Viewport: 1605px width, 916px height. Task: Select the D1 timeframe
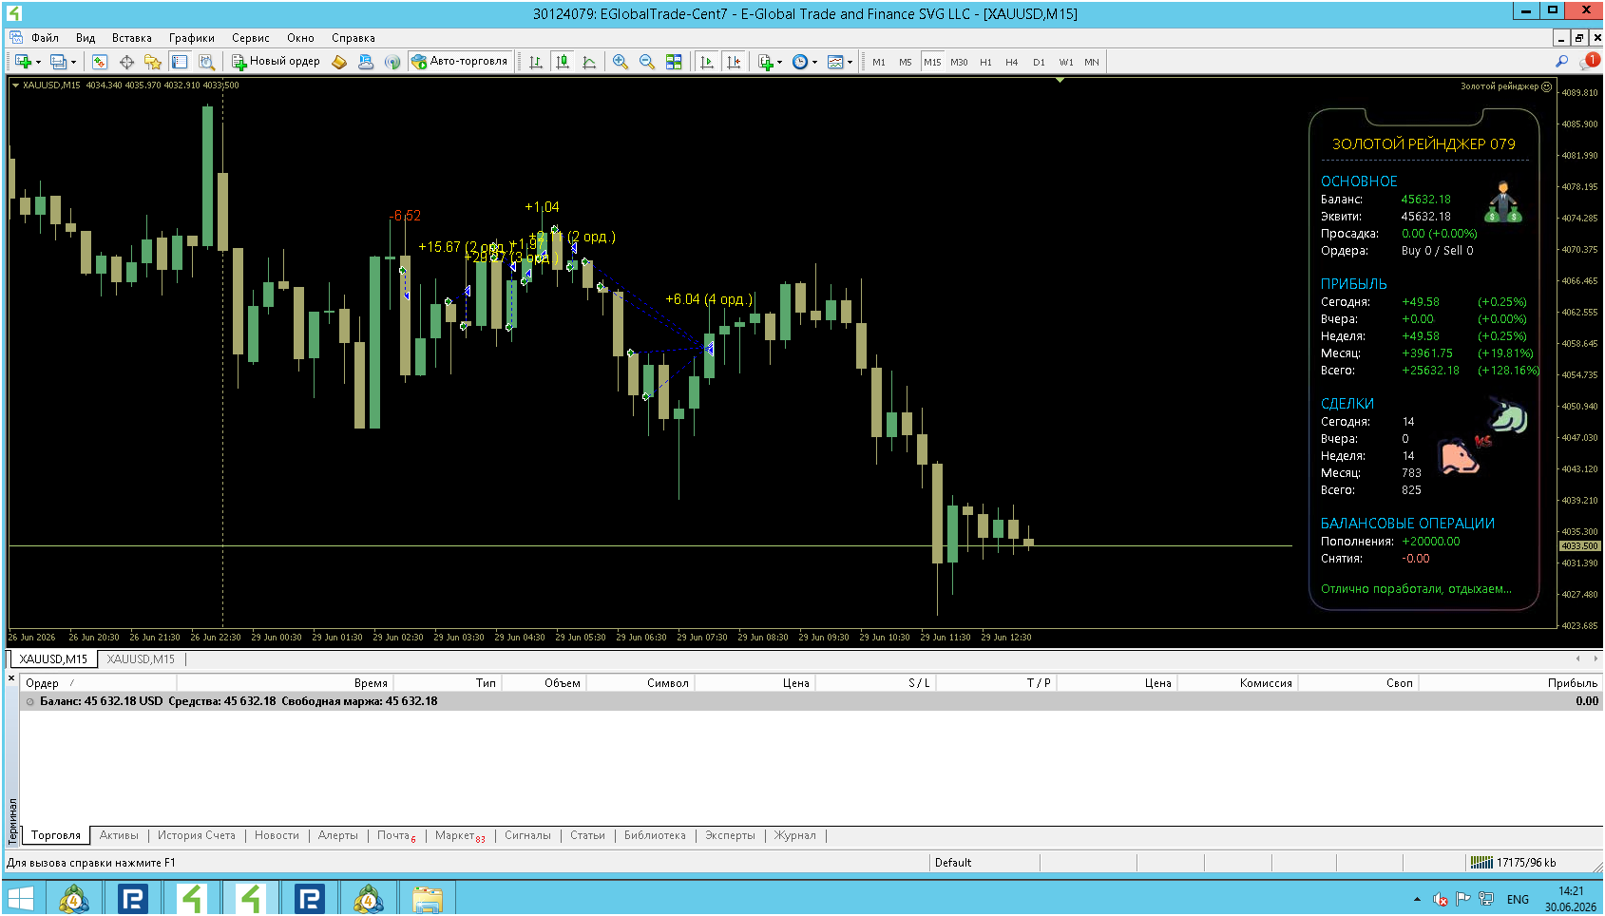click(1039, 63)
